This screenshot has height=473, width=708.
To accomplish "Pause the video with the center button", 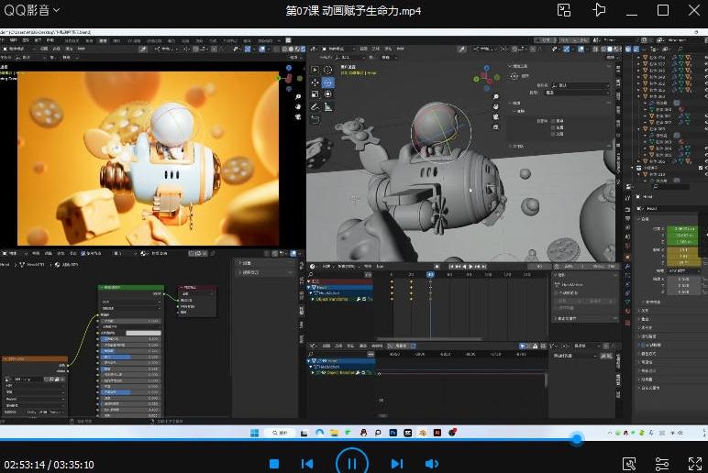I will pyautogui.click(x=351, y=463).
